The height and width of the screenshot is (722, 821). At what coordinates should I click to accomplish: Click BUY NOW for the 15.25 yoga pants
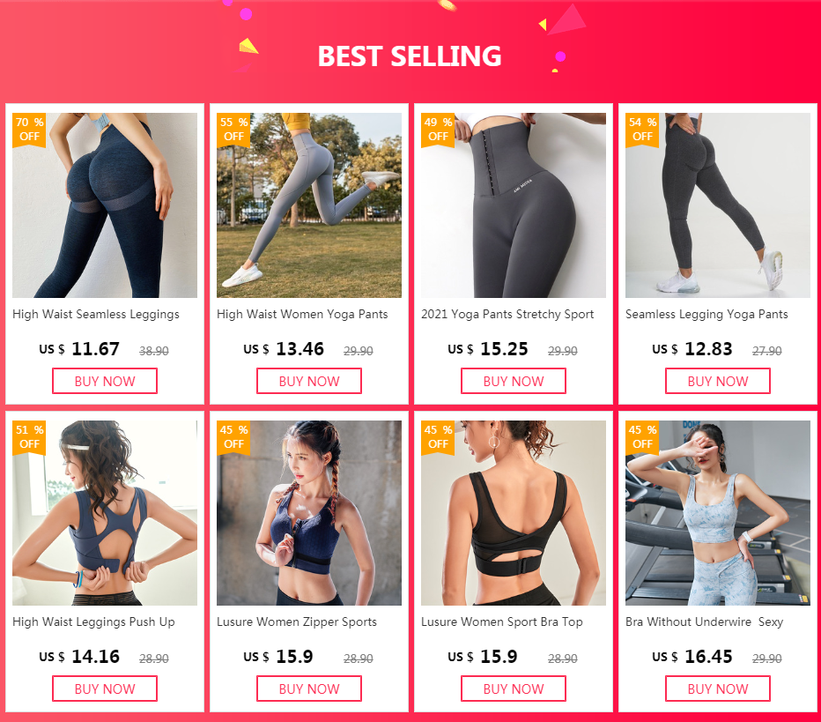513,381
